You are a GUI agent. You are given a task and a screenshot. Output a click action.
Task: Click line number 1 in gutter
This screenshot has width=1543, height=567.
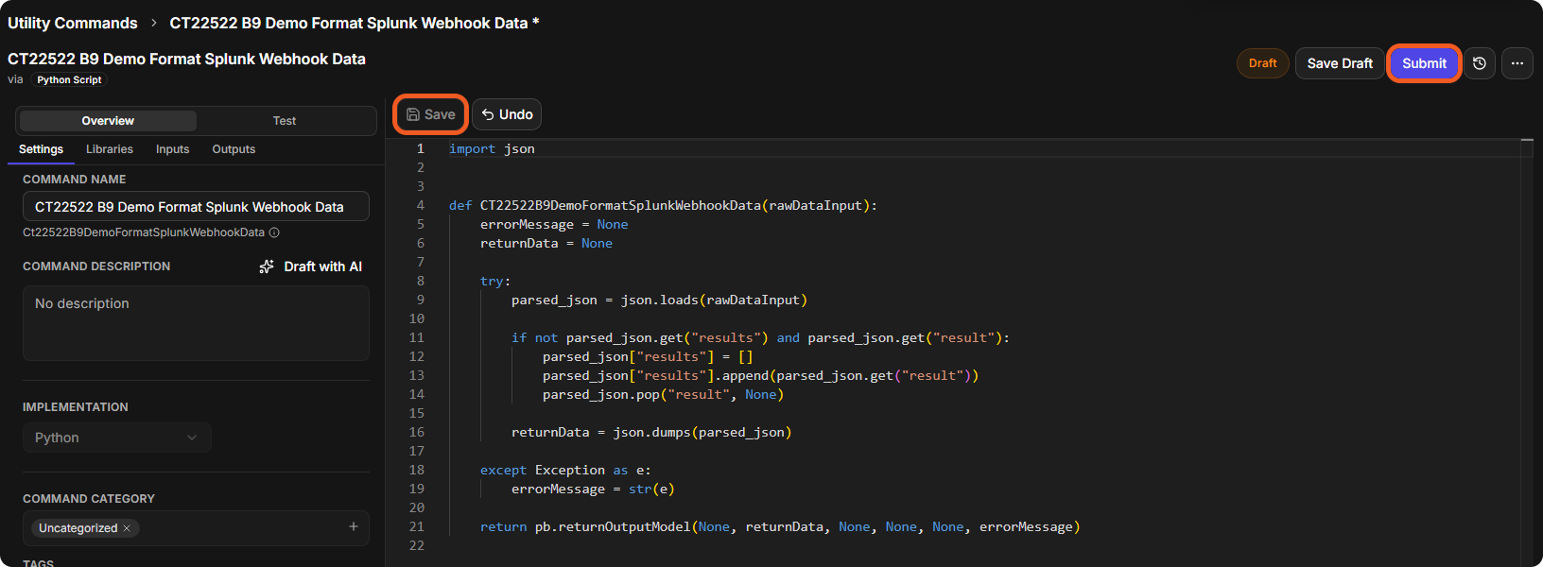click(x=421, y=148)
